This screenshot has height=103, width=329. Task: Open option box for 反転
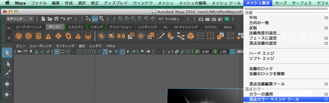(x=326, y=28)
